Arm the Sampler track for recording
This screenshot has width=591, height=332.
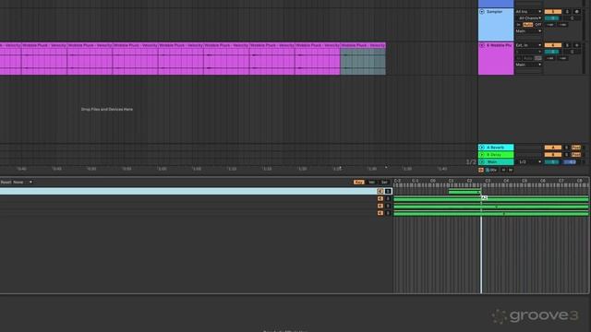pyautogui.click(x=576, y=12)
